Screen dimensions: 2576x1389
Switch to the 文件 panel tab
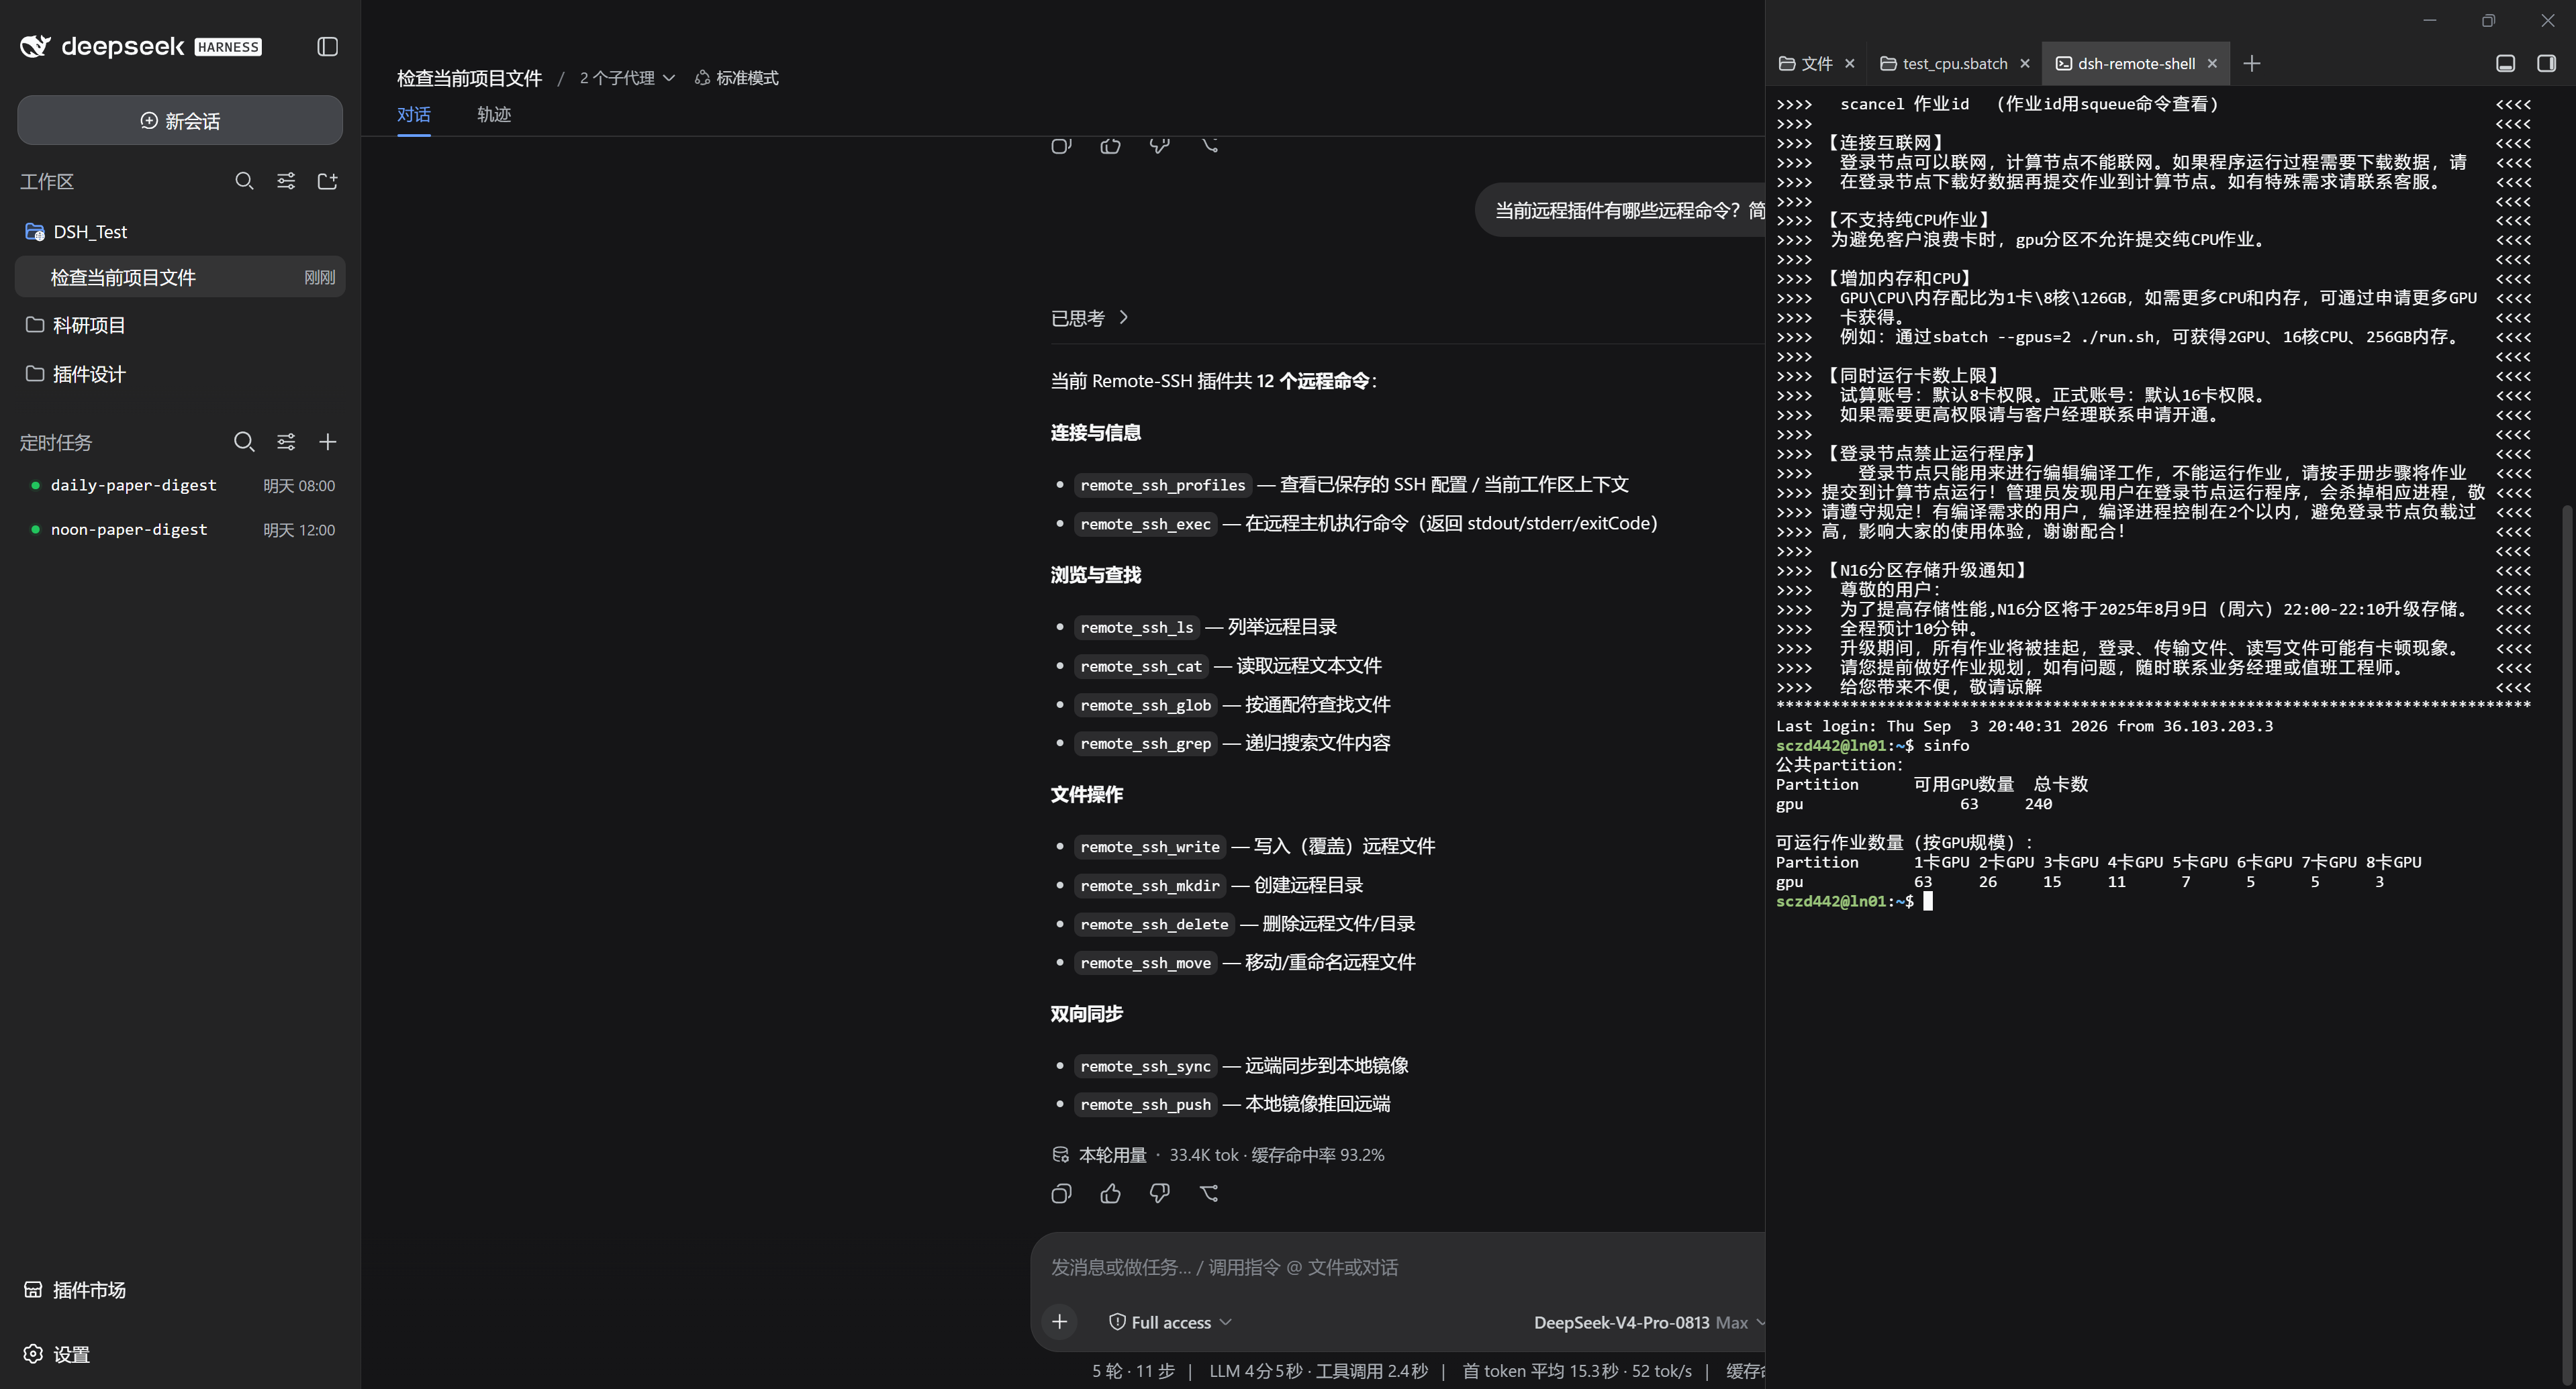[x=1806, y=64]
